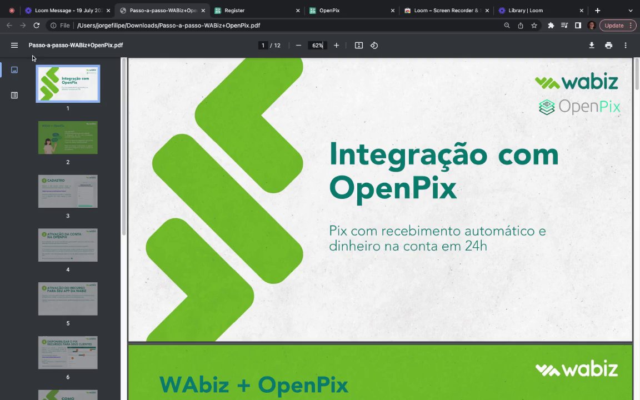Go back to the previous page

pos(9,26)
